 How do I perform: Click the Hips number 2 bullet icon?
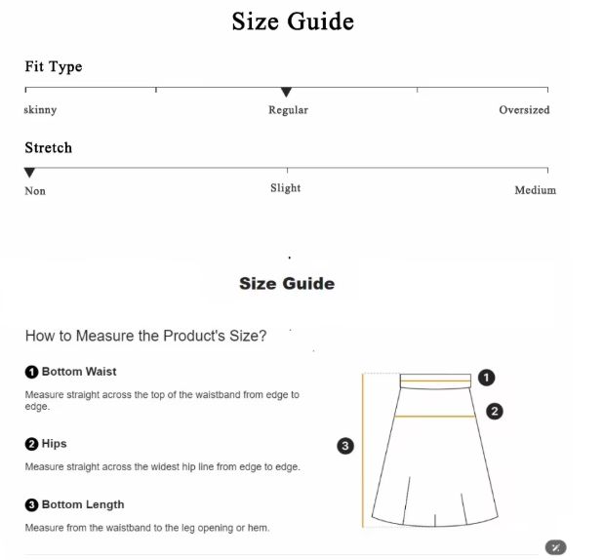31,444
